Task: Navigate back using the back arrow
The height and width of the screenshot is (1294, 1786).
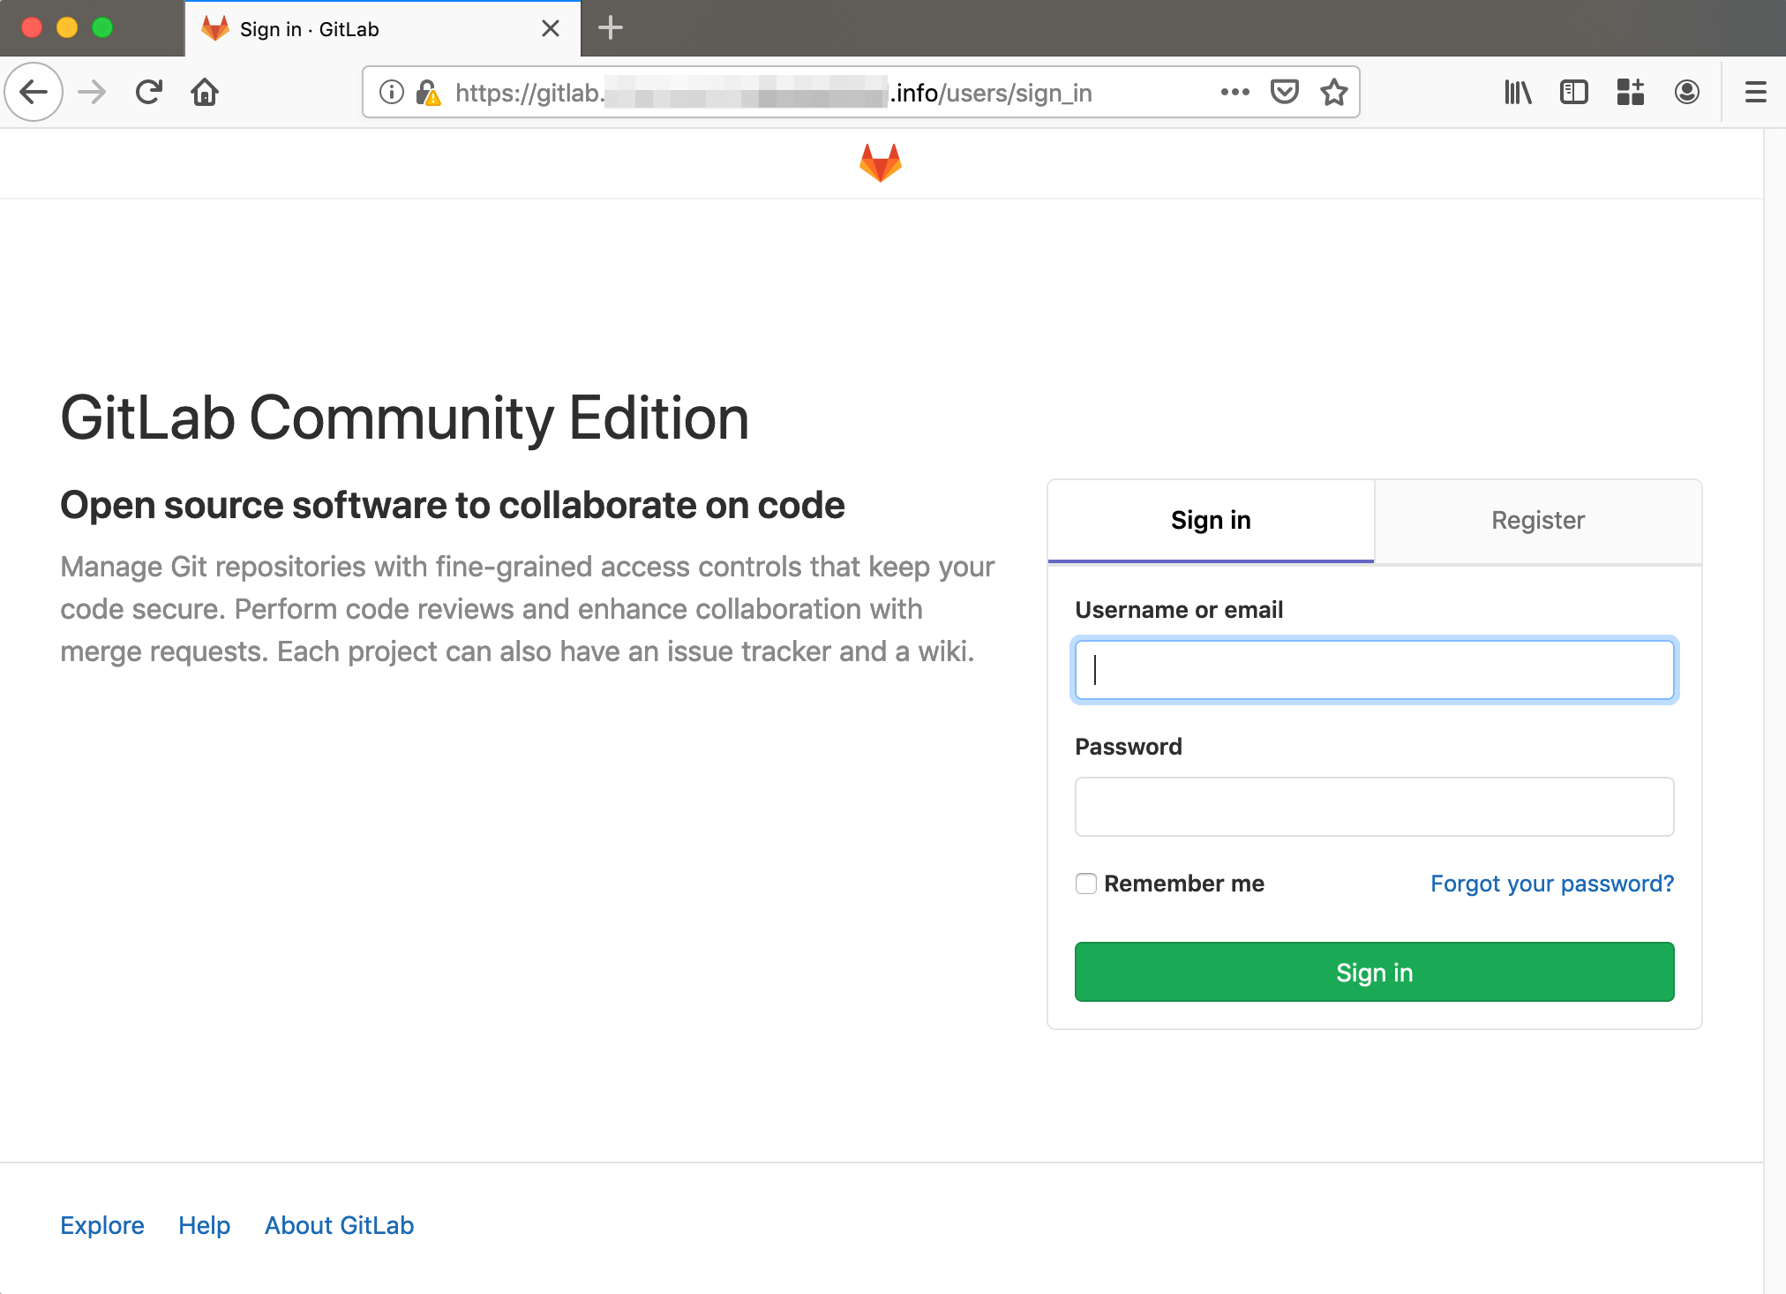Action: point(34,92)
